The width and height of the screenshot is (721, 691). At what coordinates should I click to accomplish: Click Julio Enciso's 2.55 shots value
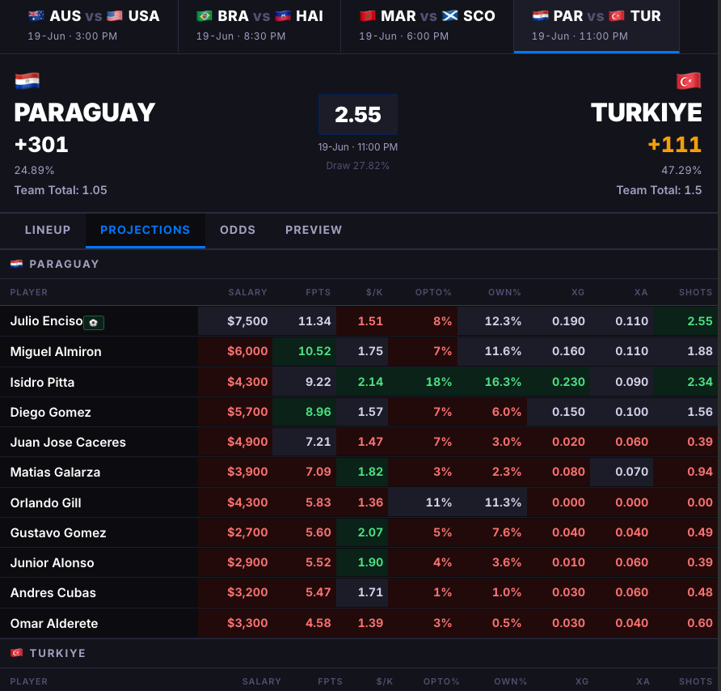(x=700, y=321)
